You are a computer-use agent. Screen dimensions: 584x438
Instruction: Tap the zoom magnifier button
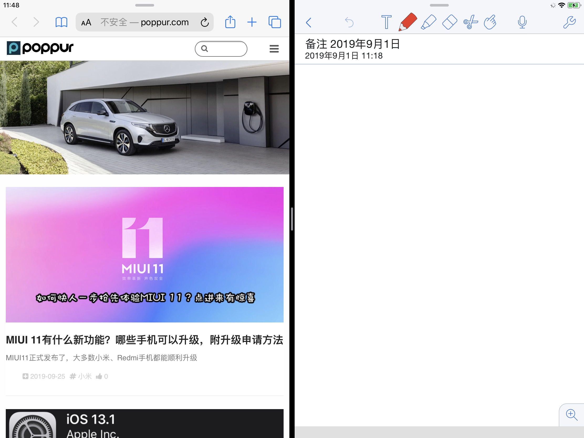572,415
